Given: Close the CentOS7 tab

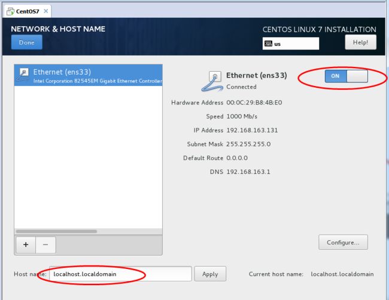Looking at the screenshot, I should click(46, 11).
